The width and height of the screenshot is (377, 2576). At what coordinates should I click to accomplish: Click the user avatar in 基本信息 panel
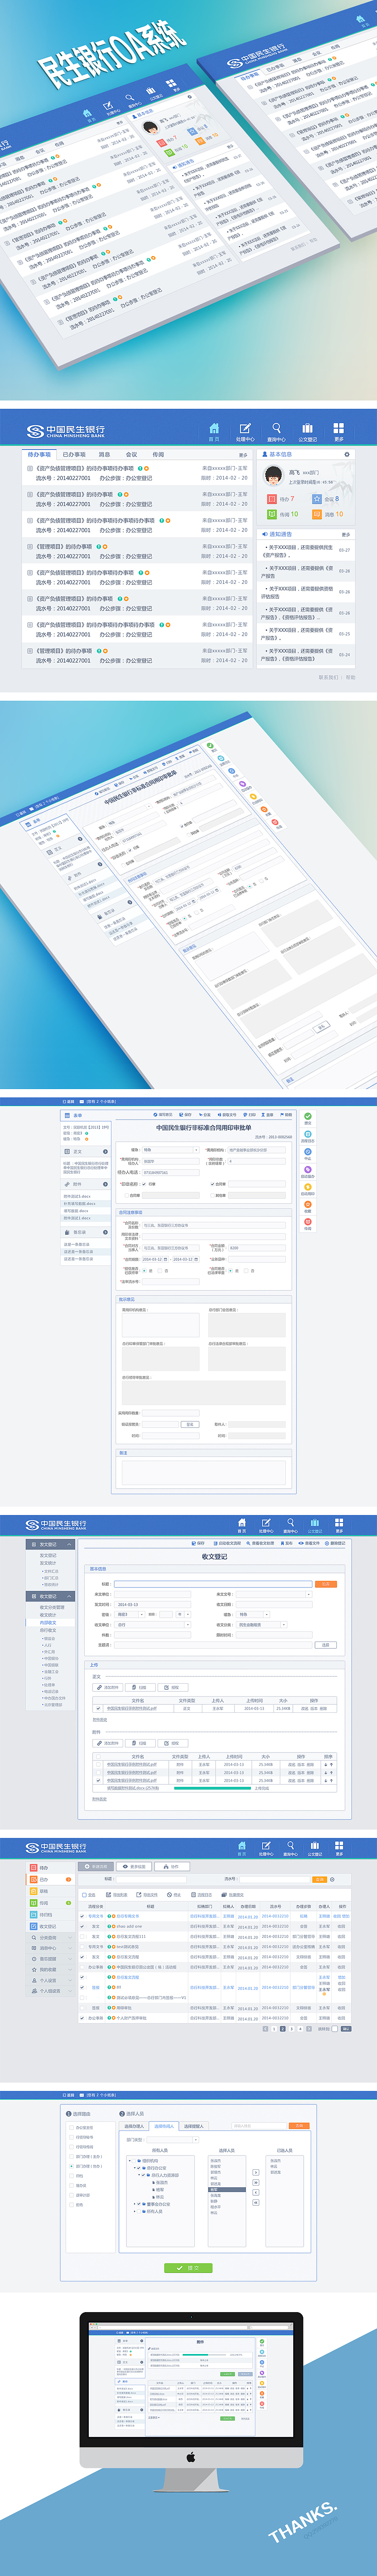coord(274,476)
